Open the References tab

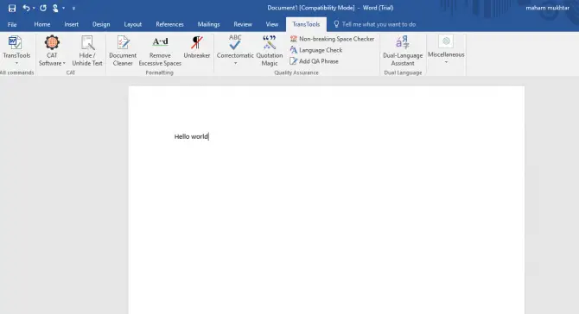coord(169,24)
